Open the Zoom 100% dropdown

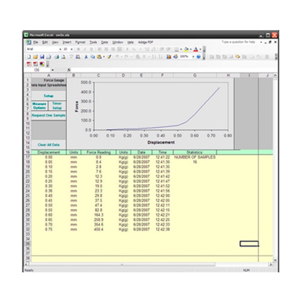pos(193,57)
